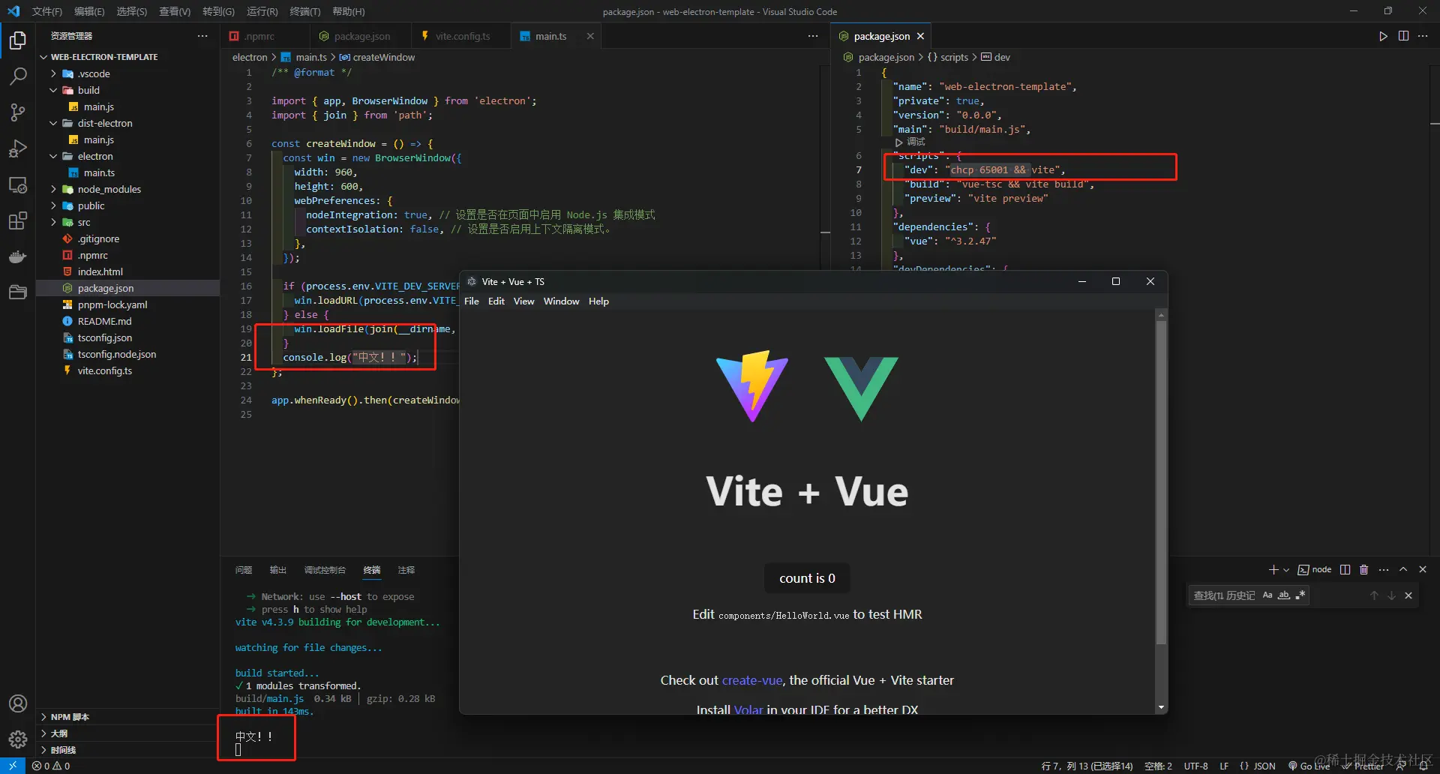Close the main.ts editor tab
1440x774 pixels.
point(590,36)
